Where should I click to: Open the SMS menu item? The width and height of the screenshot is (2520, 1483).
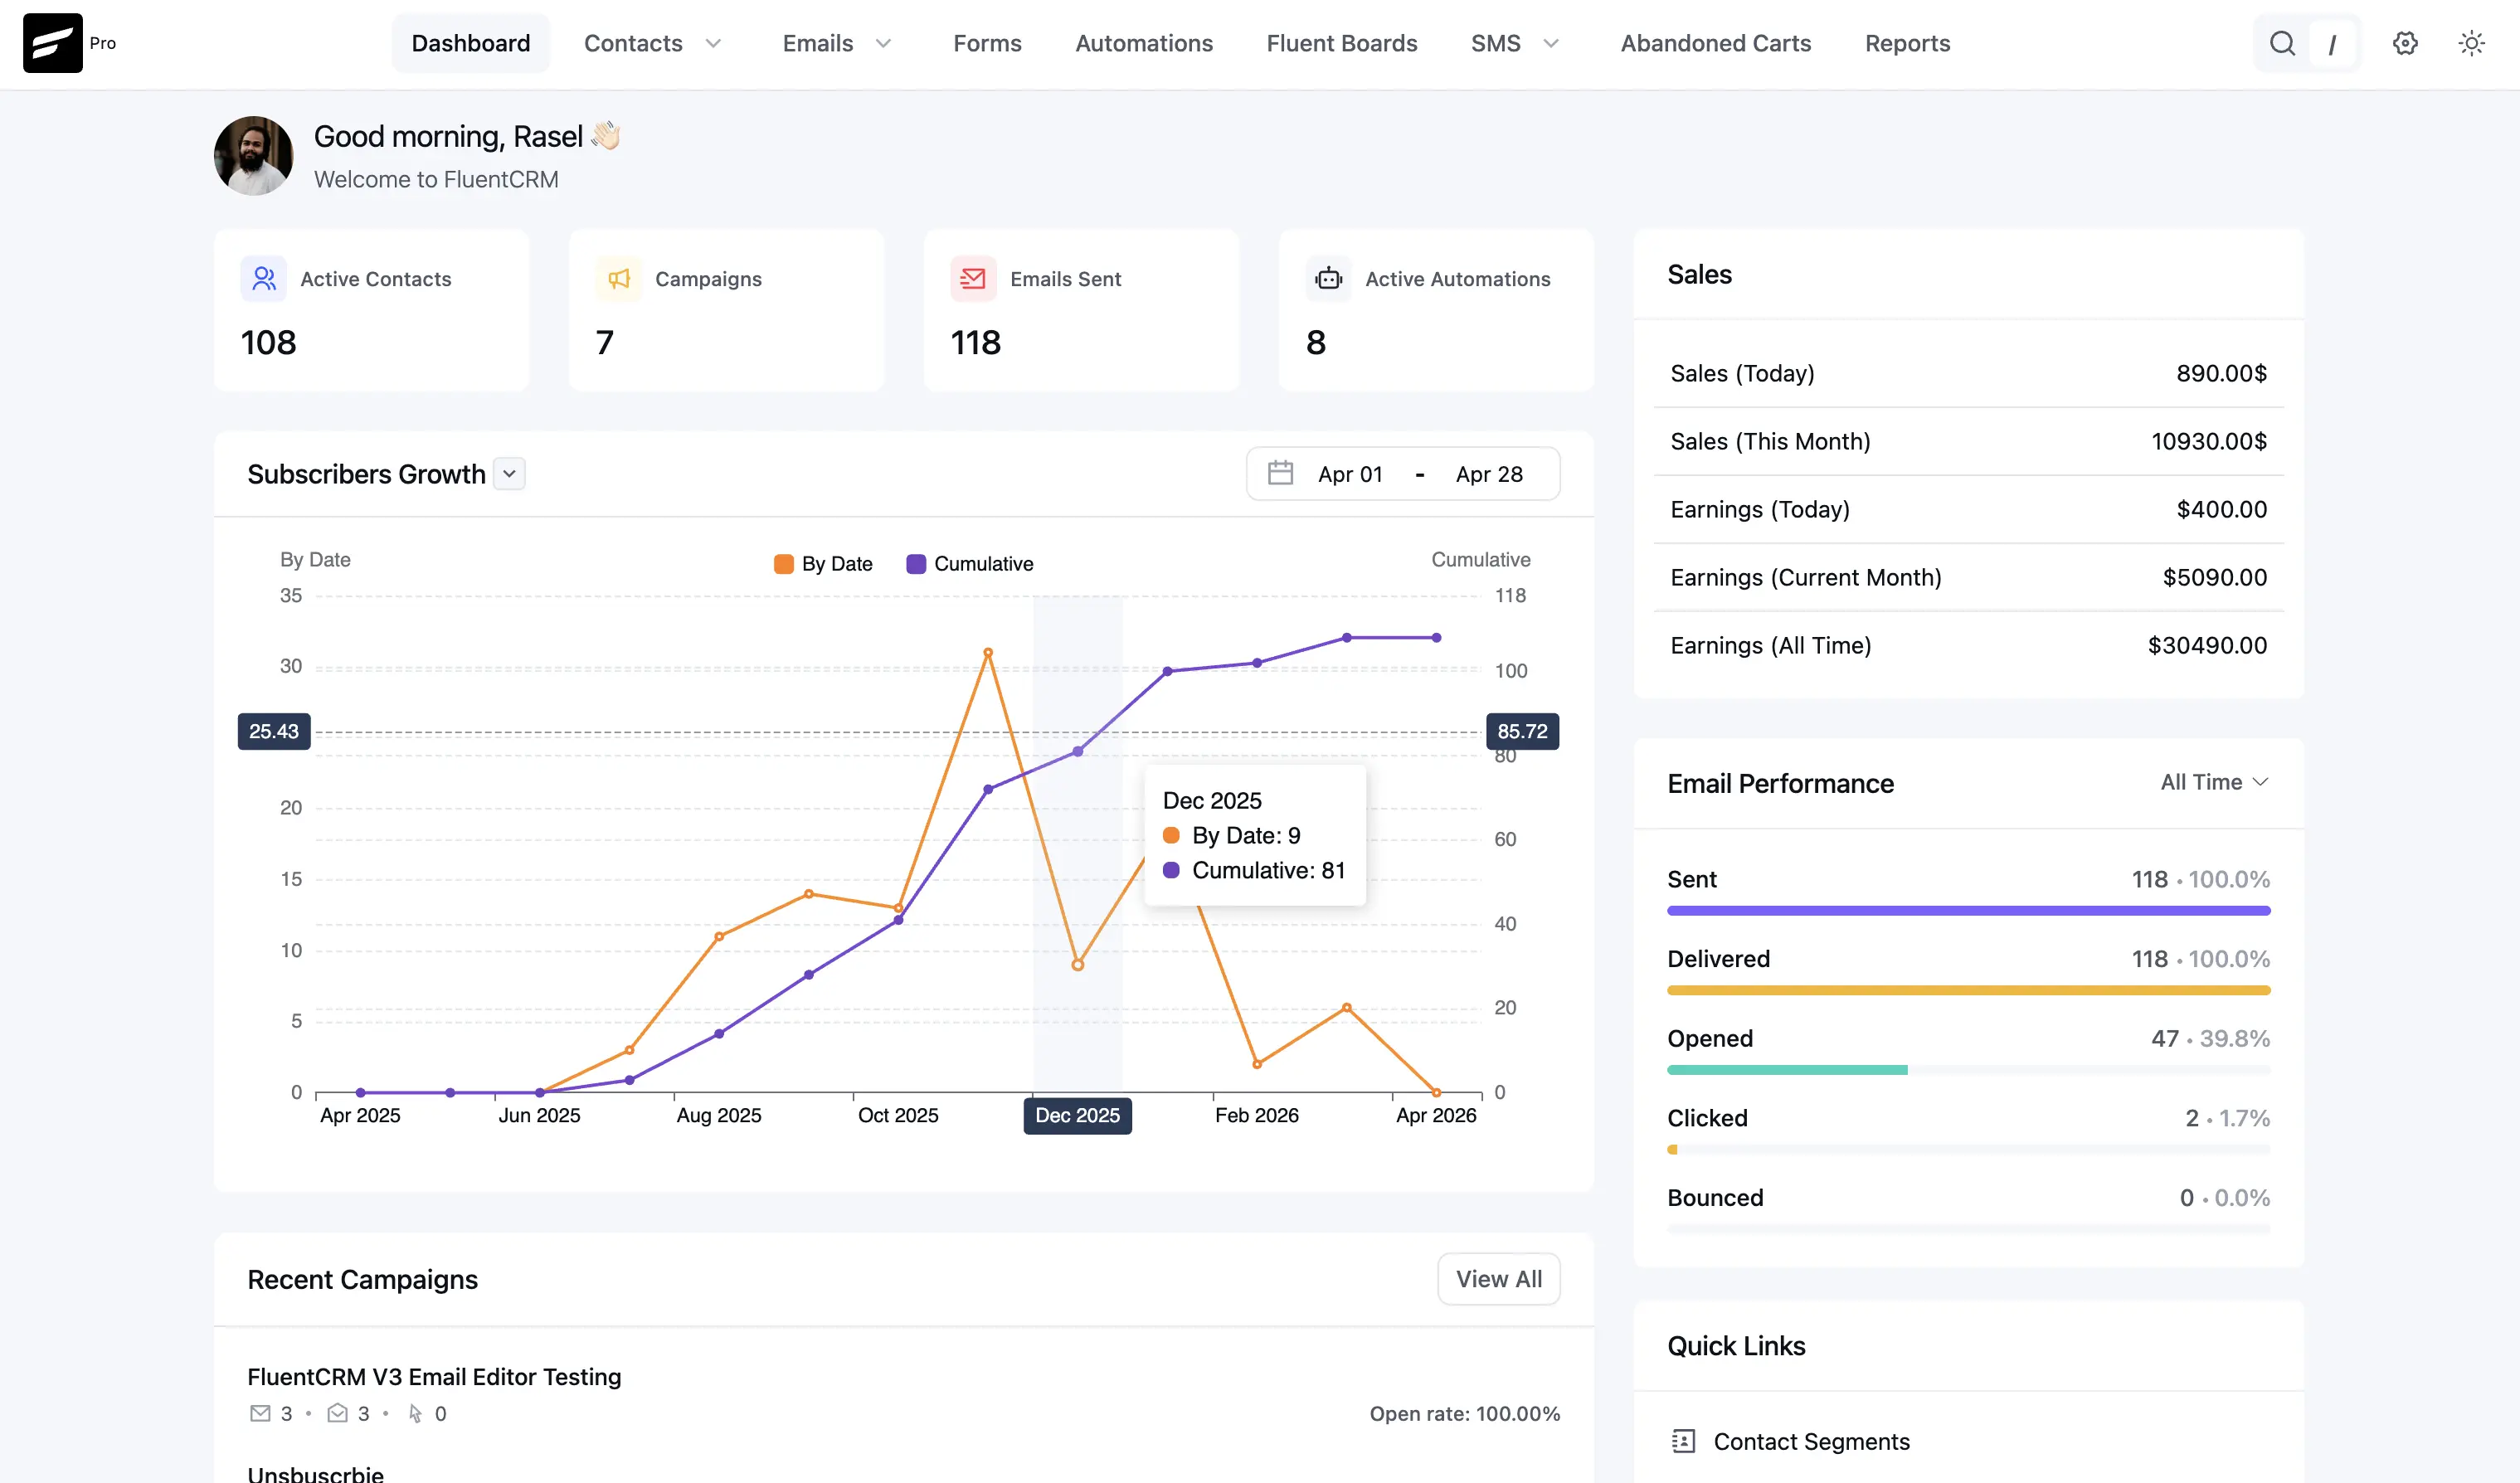pos(1495,43)
